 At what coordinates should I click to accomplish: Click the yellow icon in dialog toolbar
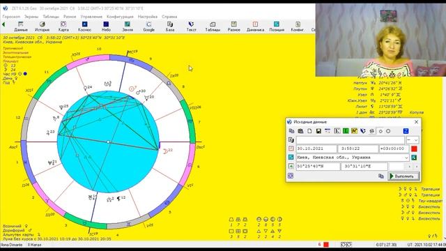[354, 131]
